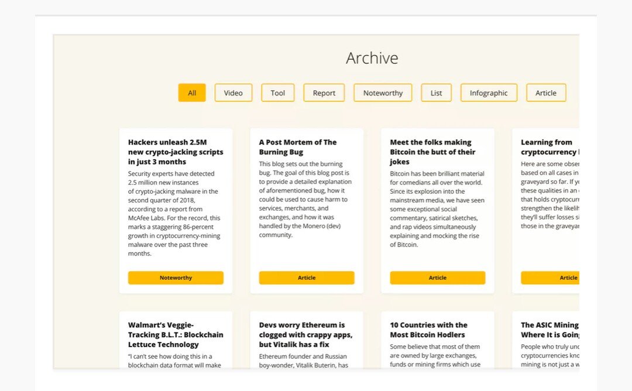This screenshot has width=632, height=391.
Task: Click 'Some believe that most of them' text
Action: tap(435, 355)
